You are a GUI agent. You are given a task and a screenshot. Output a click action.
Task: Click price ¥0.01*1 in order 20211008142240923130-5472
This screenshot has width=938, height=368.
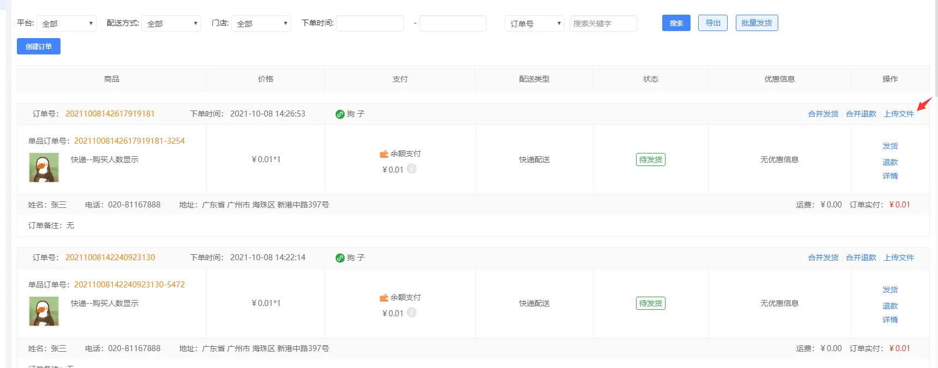point(266,303)
